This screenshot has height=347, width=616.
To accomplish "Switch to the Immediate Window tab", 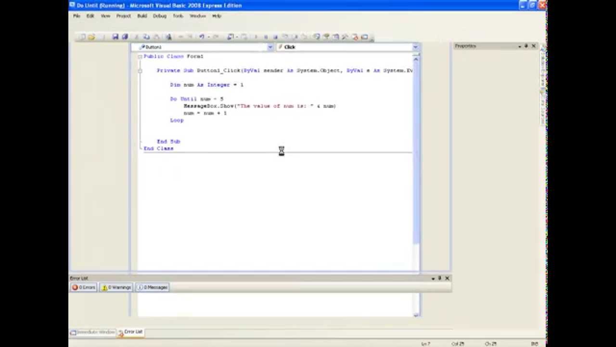I will pyautogui.click(x=93, y=332).
